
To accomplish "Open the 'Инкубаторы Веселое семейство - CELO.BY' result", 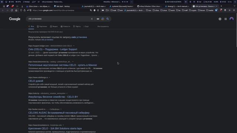I will click(53, 97).
